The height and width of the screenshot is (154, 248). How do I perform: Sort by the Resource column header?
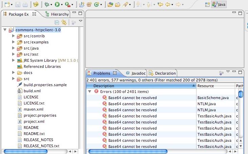(215, 86)
